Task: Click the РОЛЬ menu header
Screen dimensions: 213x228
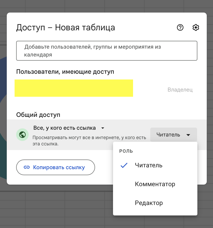Action: pos(126,151)
